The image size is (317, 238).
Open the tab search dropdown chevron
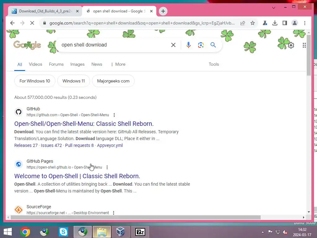pyautogui.click(x=274, y=8)
